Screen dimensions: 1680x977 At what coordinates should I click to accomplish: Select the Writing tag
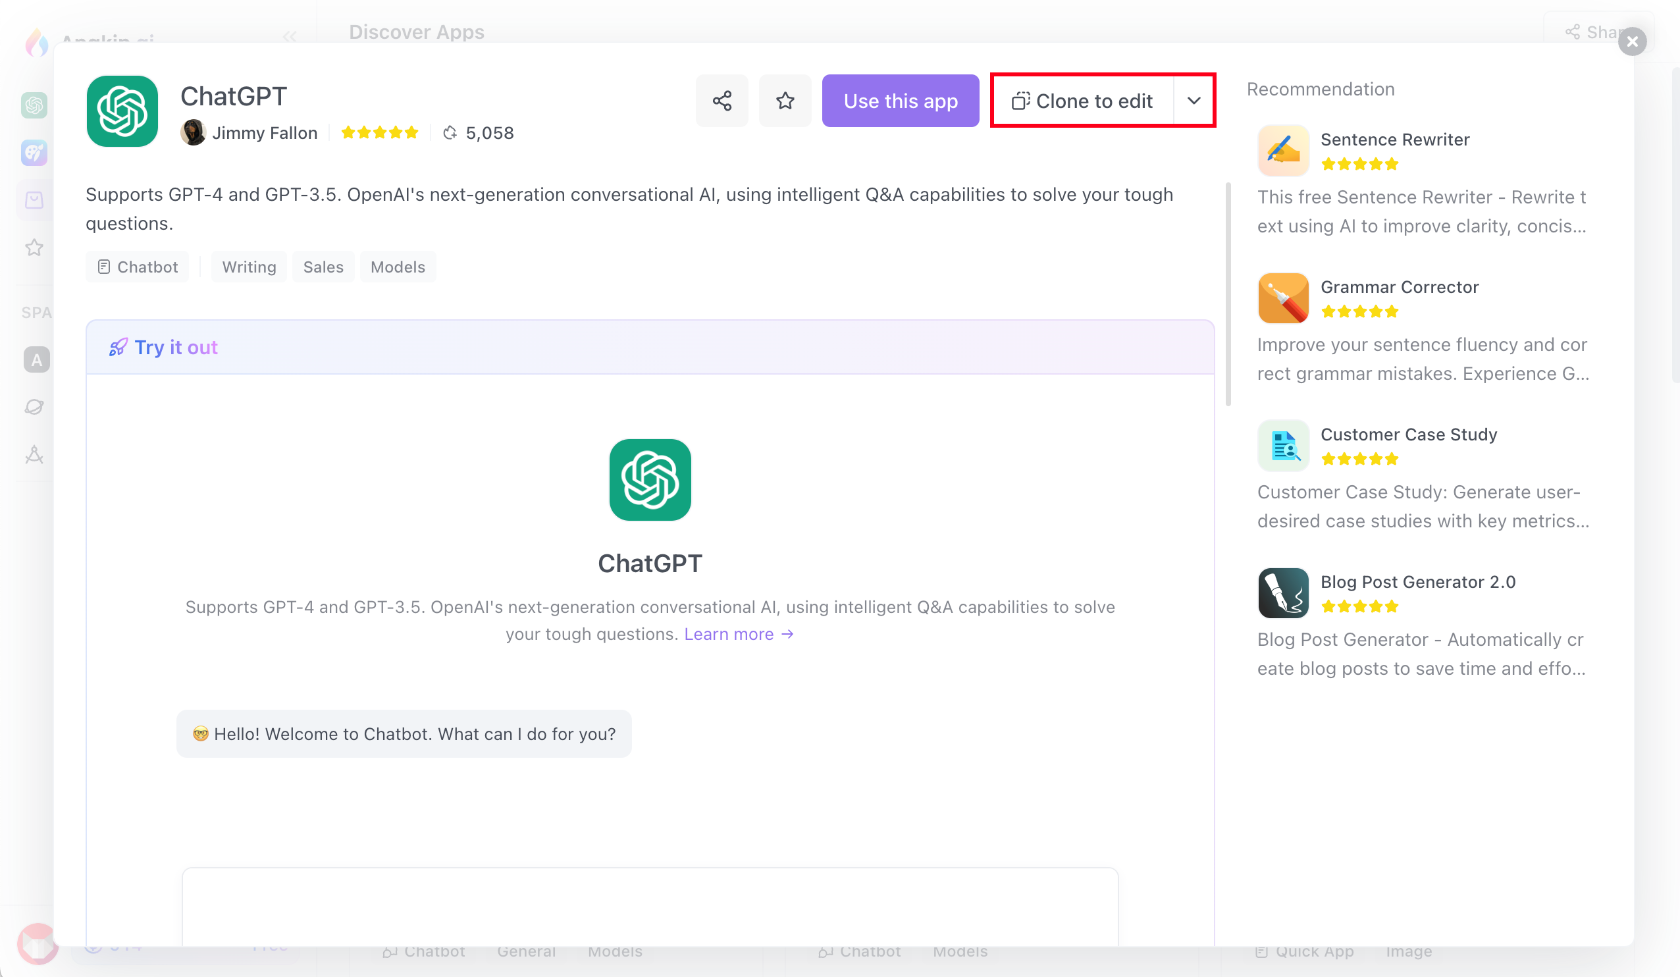[249, 267]
